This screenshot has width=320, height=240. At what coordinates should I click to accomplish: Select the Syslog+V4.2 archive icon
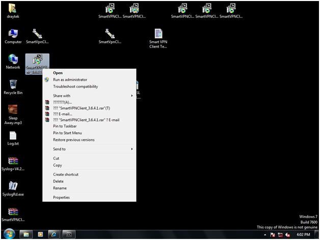pos(13,164)
